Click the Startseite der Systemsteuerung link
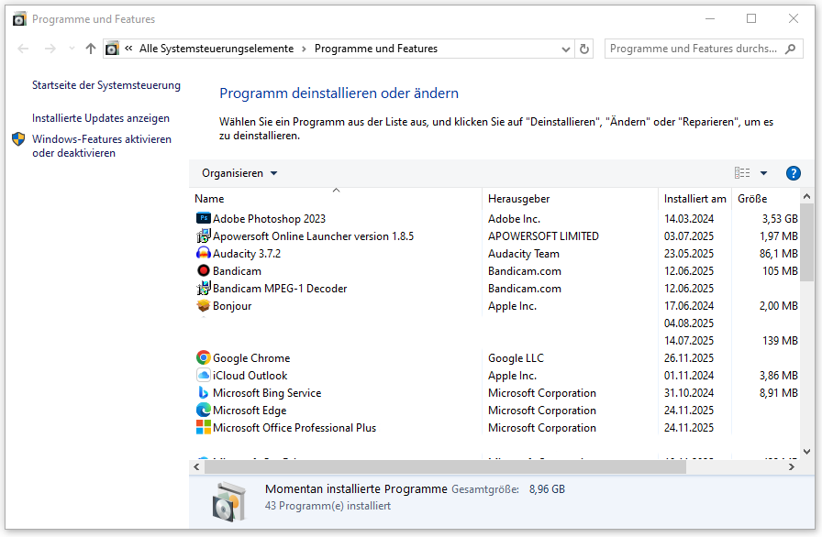 pos(106,83)
